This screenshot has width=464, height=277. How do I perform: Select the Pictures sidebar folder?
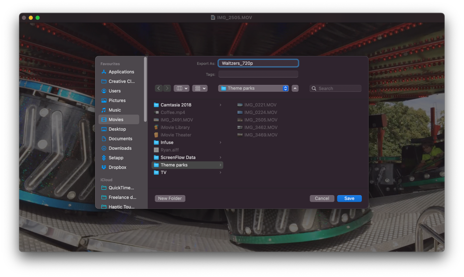point(117,101)
